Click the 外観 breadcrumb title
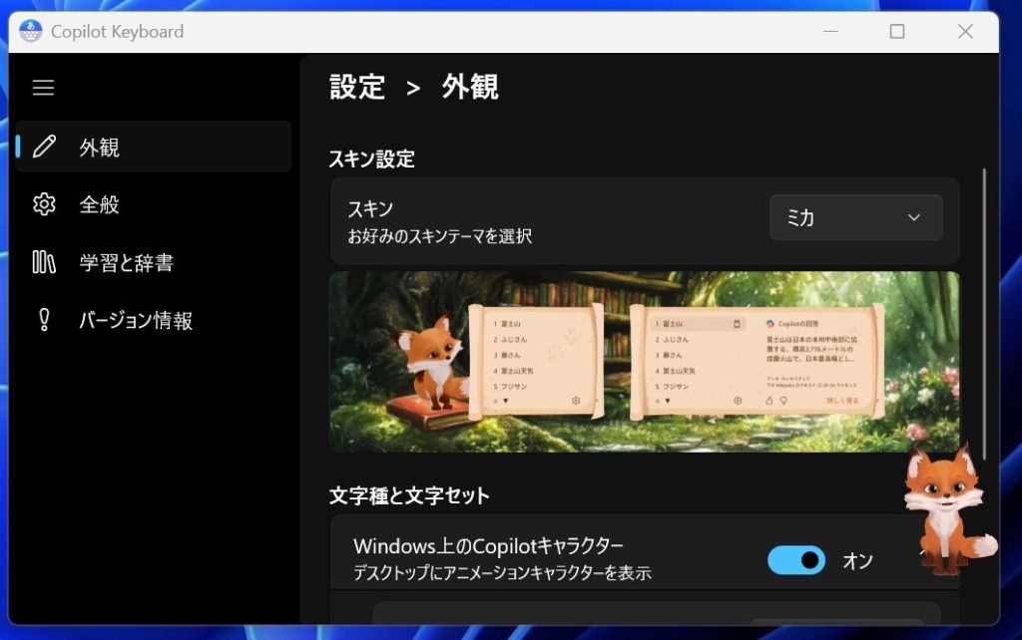This screenshot has height=640, width=1022. click(x=470, y=87)
